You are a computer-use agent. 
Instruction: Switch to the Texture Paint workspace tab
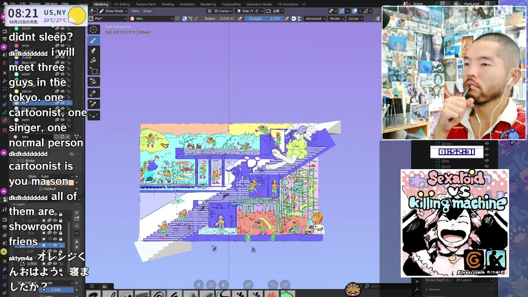click(x=146, y=4)
